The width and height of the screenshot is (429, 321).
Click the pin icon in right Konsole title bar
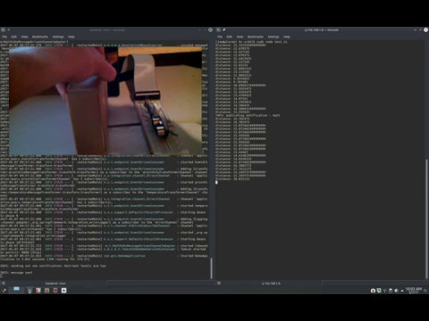click(x=224, y=30)
